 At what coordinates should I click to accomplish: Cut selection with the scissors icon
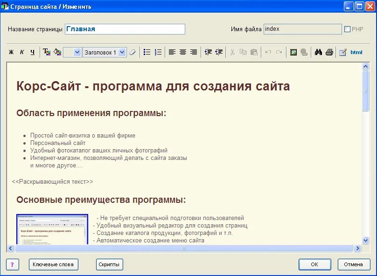232,52
